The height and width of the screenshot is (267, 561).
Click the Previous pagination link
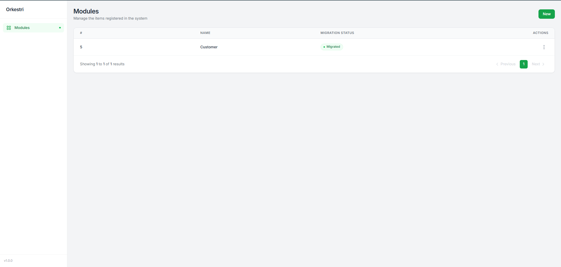click(508, 64)
